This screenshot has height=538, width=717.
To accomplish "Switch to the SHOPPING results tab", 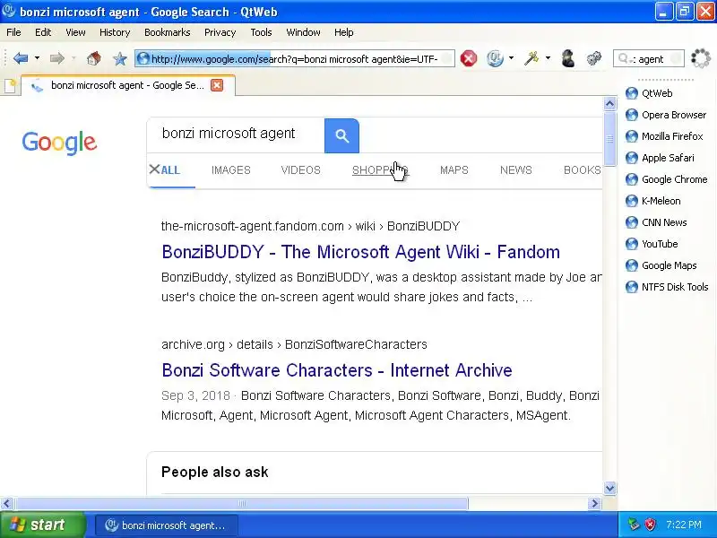I will 379,170.
